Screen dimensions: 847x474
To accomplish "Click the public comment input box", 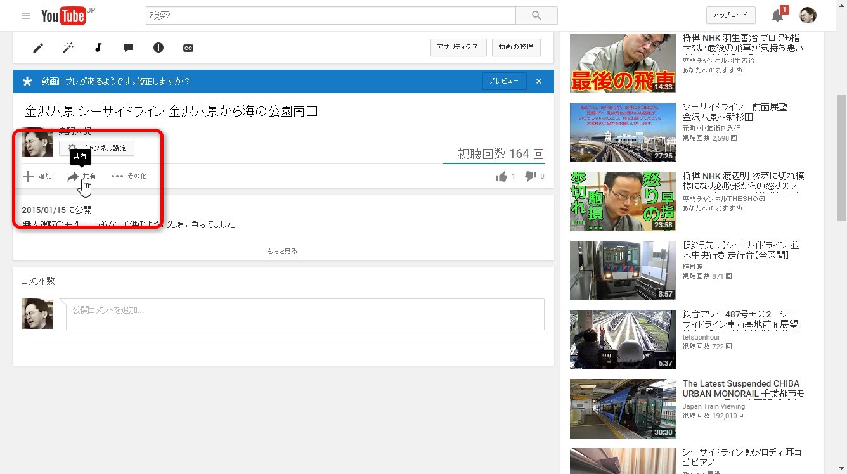I will click(305, 314).
